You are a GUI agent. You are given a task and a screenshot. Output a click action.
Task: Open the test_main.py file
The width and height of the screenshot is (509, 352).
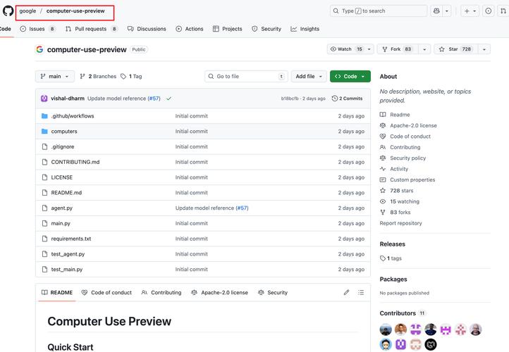pyautogui.click(x=67, y=270)
